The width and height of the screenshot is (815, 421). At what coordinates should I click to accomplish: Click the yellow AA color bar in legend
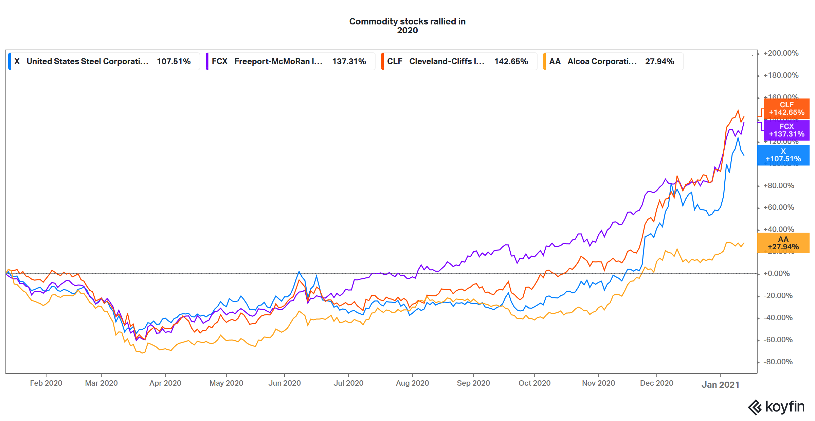pos(545,61)
